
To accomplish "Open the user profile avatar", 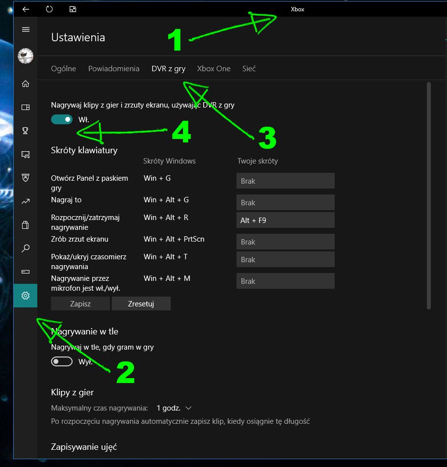I will click(x=26, y=56).
